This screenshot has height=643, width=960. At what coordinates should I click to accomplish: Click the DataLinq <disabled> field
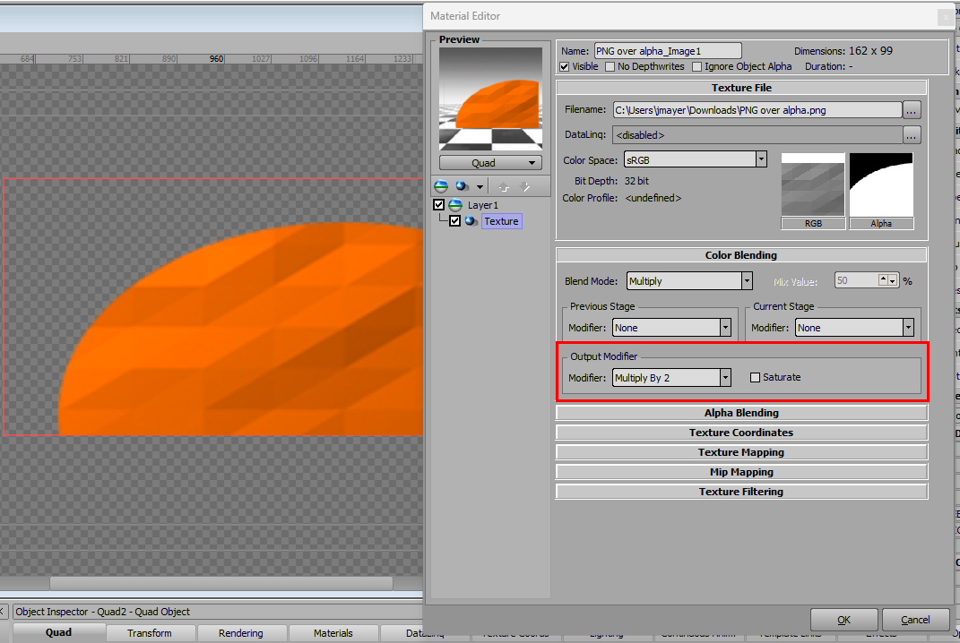[x=757, y=135]
